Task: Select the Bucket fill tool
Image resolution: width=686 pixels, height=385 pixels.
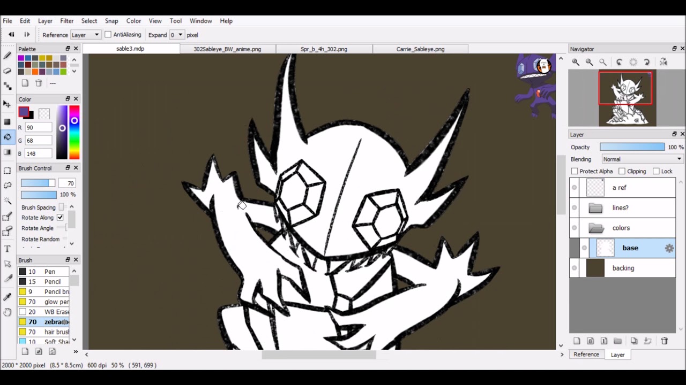Action: [x=8, y=137]
